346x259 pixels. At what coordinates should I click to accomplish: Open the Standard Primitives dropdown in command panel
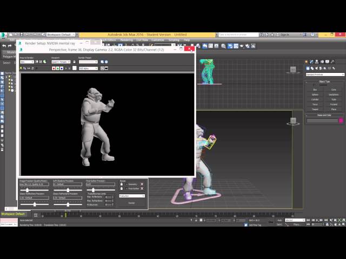[x=325, y=74]
